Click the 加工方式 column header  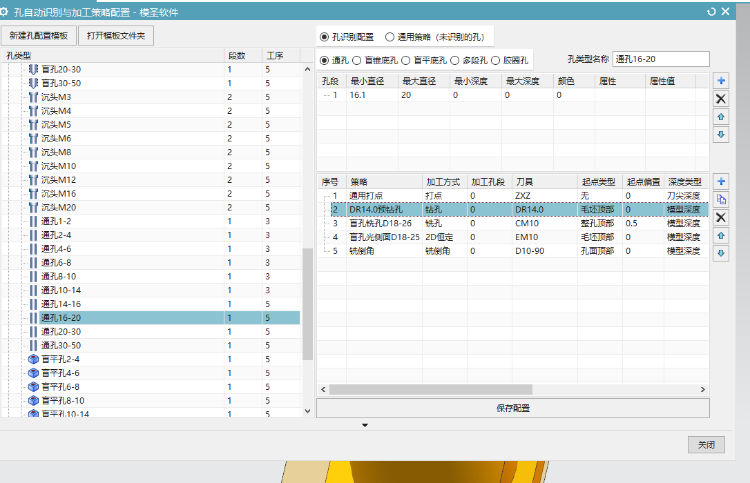pyautogui.click(x=444, y=182)
